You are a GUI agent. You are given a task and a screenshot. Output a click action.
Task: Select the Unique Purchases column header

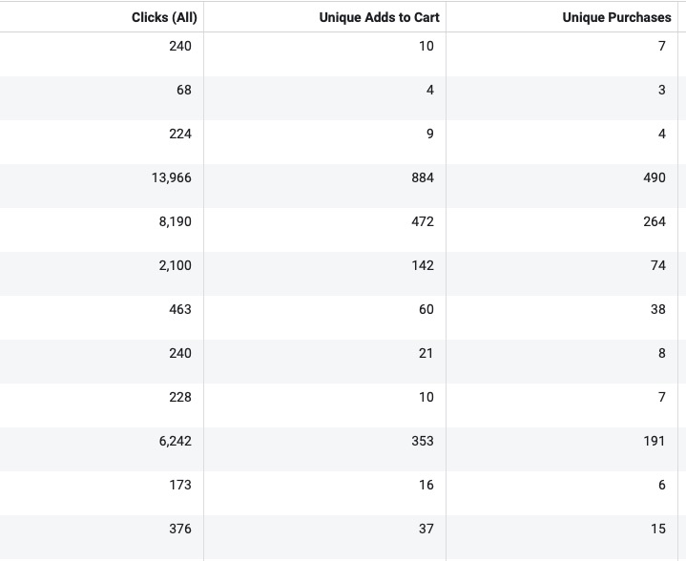[x=616, y=17]
